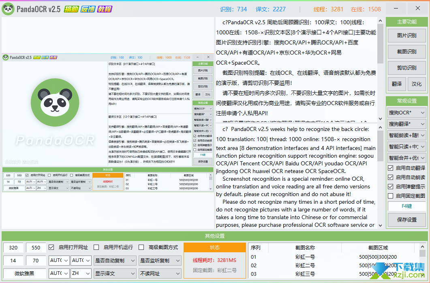Click the F4键 hotkey field
The height and width of the screenshot is (283, 430).
click(406, 206)
